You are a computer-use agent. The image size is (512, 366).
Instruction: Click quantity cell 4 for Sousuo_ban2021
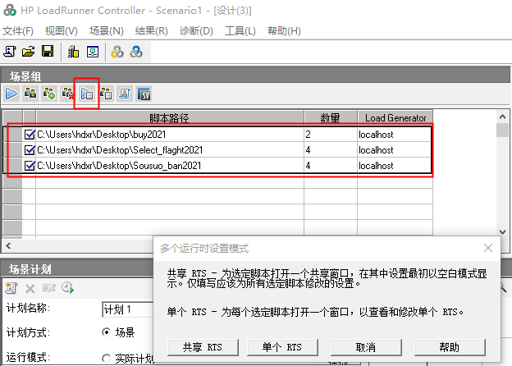click(331, 166)
